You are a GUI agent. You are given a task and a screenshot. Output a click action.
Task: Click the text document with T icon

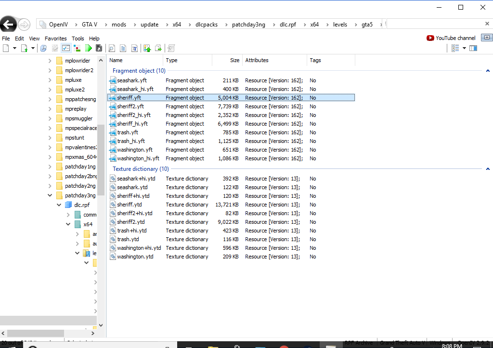[134, 48]
